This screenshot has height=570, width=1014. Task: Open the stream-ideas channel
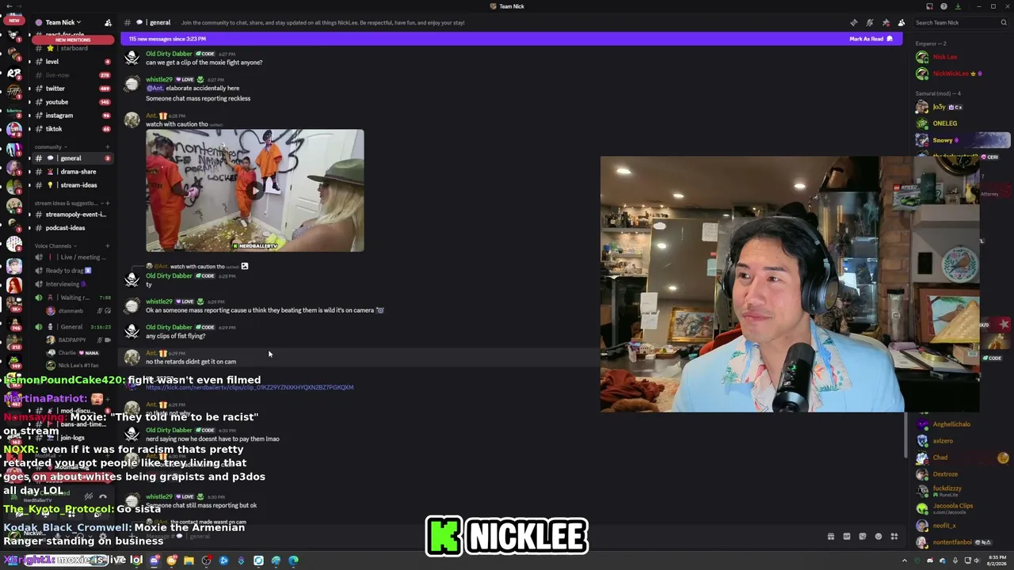[71, 185]
